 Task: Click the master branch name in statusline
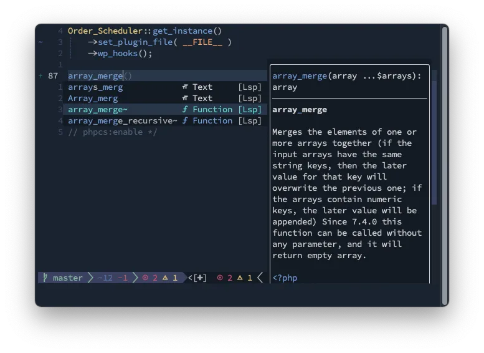pyautogui.click(x=68, y=278)
